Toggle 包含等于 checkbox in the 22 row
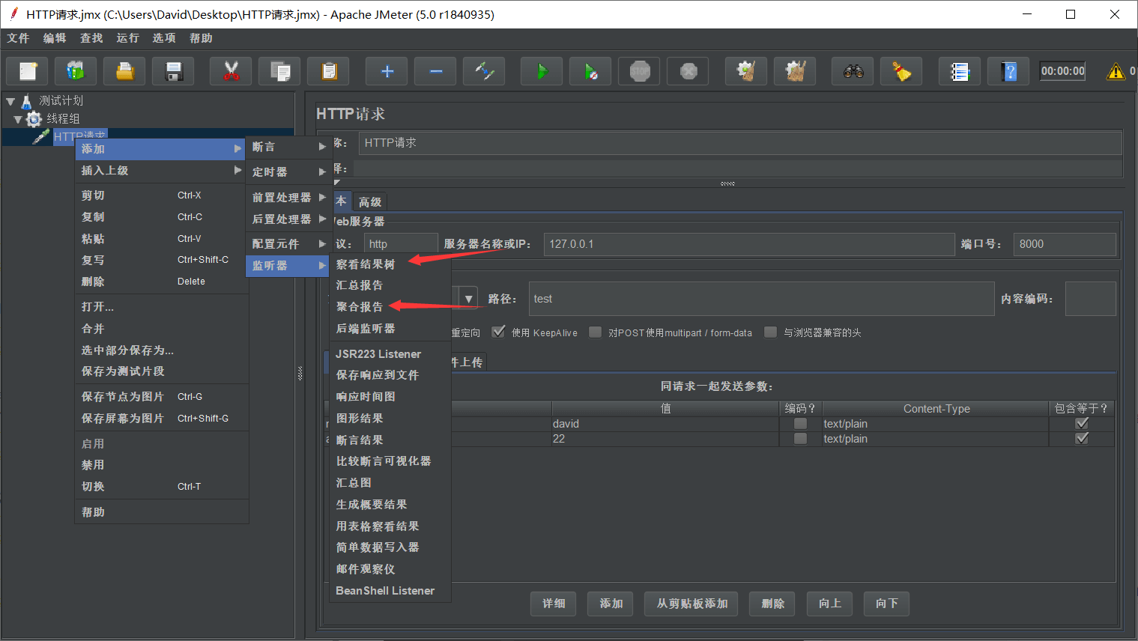The height and width of the screenshot is (641, 1138). (x=1082, y=439)
